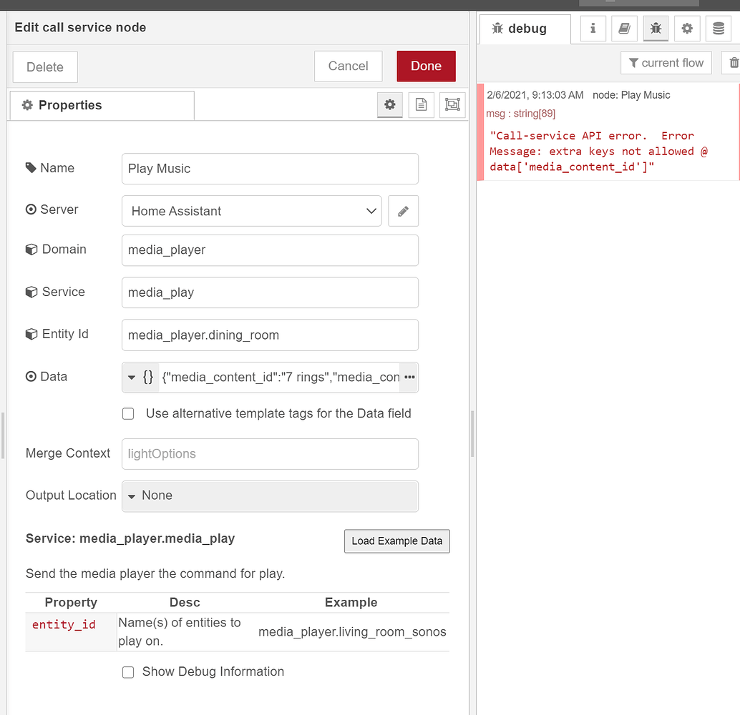
Task: Switch to the debug tab
Action: coord(525,29)
